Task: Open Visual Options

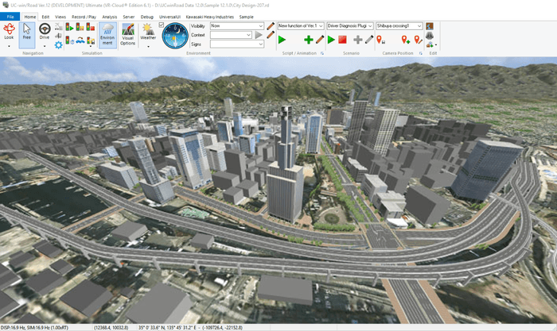Action: pos(127,33)
